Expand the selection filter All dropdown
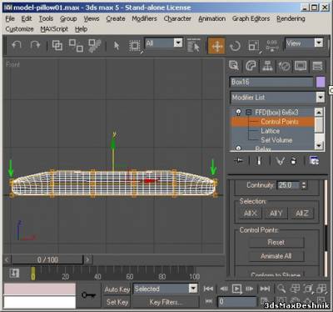The height and width of the screenshot is (312, 333). [178, 43]
